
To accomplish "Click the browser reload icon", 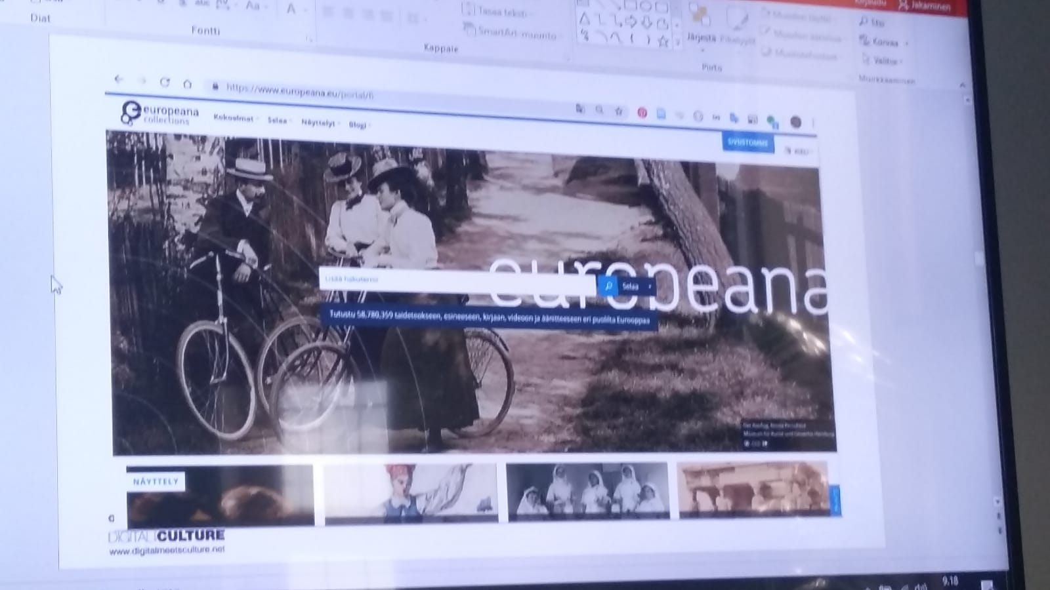I will [165, 82].
